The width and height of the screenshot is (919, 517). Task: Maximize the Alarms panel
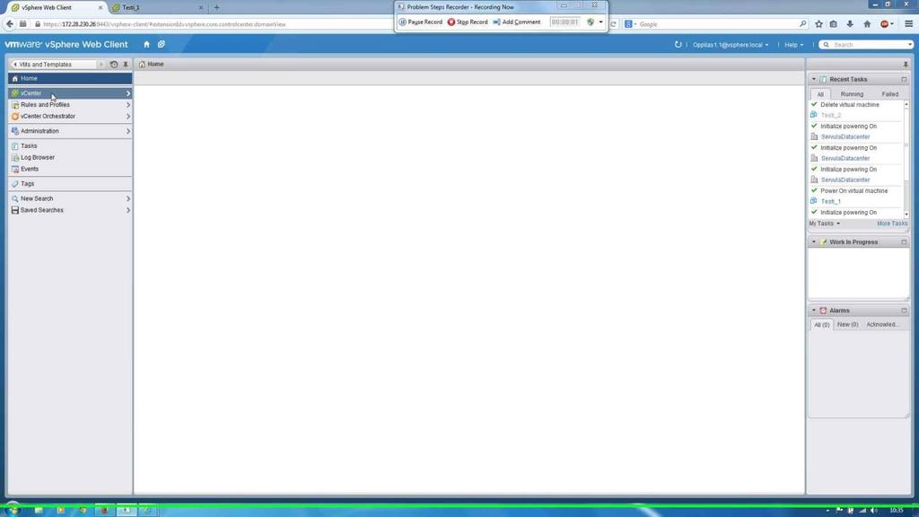904,311
